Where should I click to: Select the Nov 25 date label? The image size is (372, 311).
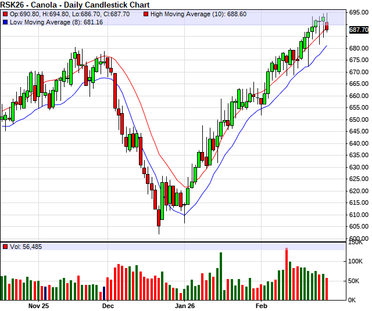click(x=40, y=305)
